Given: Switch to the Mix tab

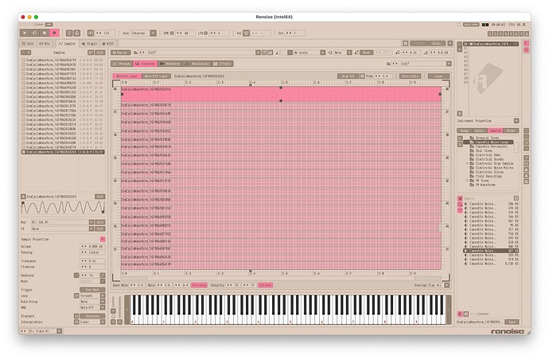Looking at the screenshot, I should (45, 44).
